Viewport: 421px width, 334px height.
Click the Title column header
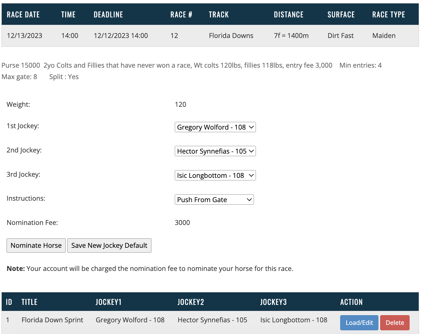(x=29, y=302)
